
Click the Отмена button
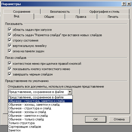tap(119, 119)
